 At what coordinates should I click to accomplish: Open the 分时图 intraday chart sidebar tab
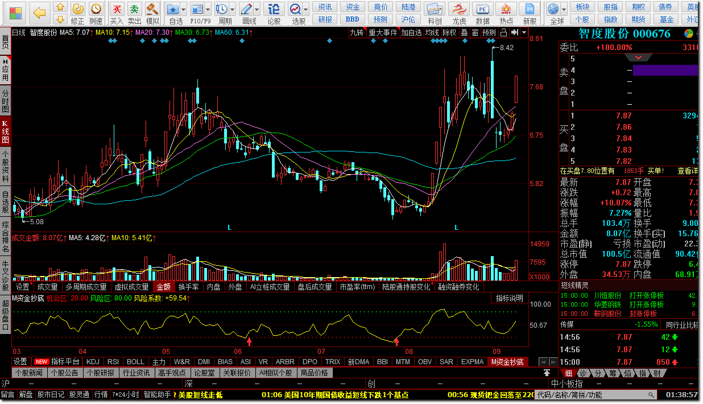5,101
